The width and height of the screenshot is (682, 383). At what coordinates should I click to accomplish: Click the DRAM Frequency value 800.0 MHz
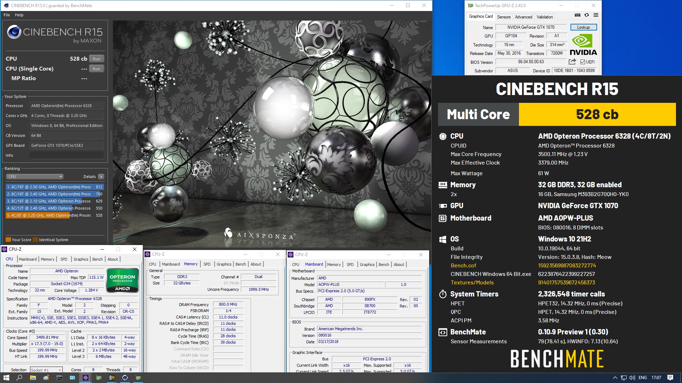click(x=228, y=305)
